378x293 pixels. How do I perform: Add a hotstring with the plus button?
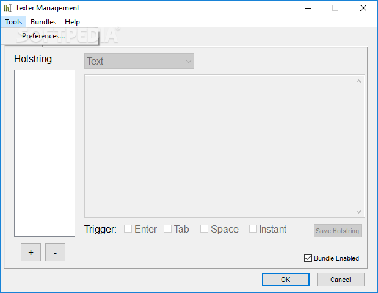pyautogui.click(x=31, y=252)
